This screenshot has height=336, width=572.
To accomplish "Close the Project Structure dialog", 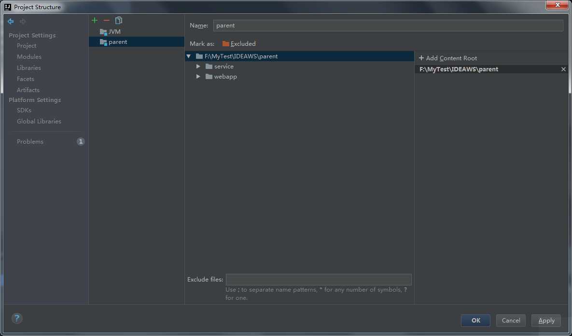I will 558,5.
